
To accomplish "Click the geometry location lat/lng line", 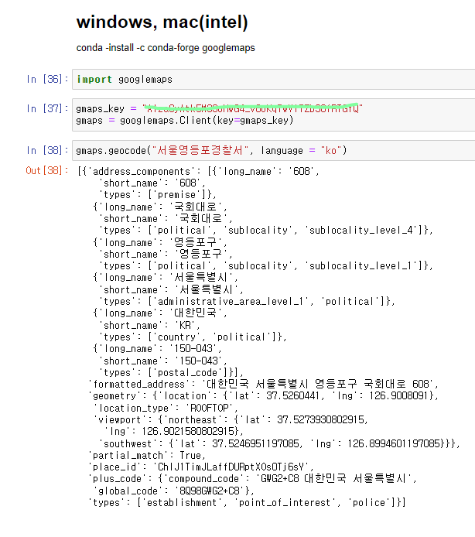I will (x=263, y=396).
